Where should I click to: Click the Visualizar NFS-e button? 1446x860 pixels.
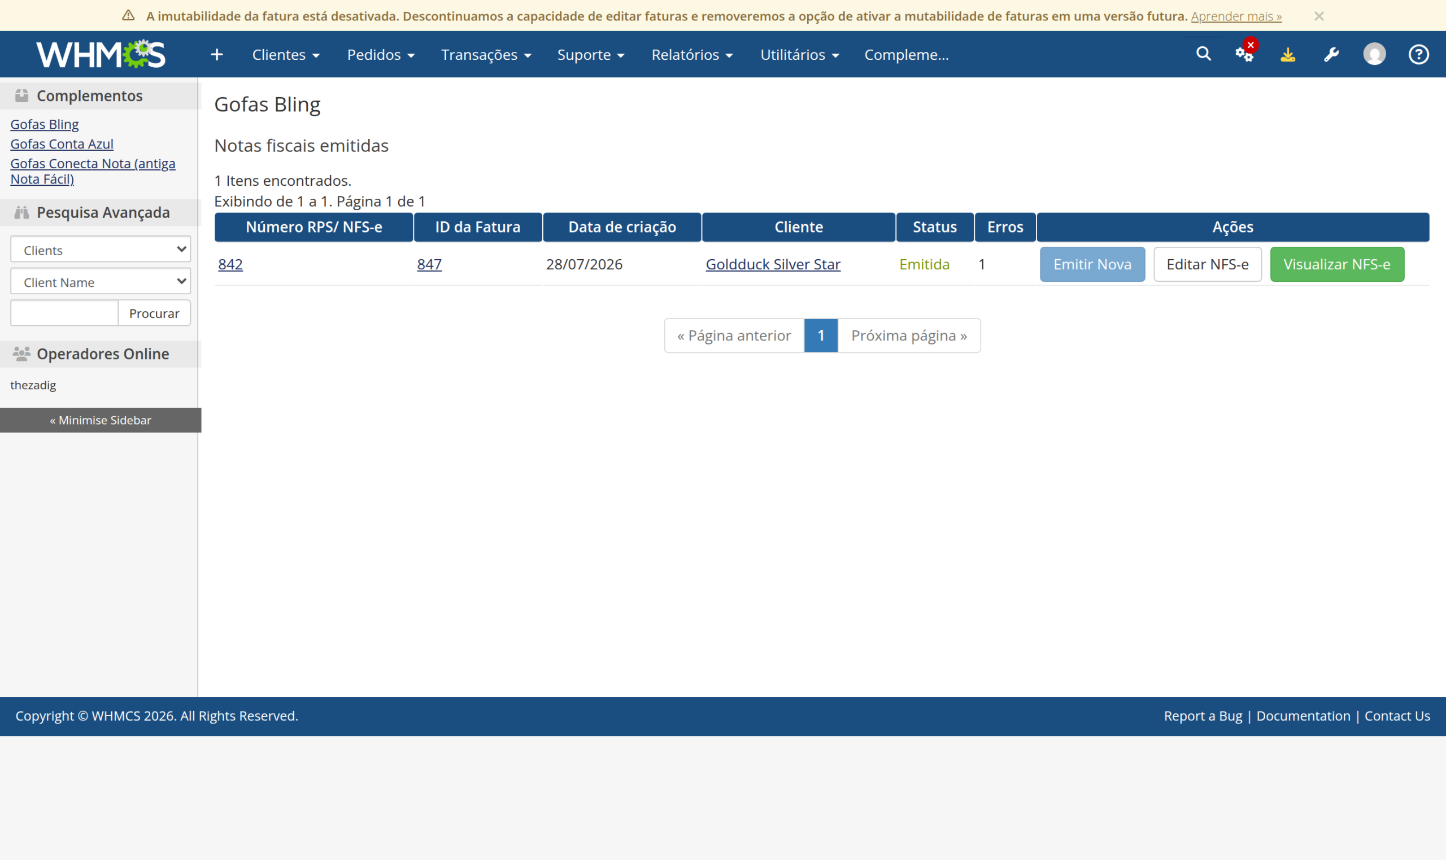click(1336, 264)
